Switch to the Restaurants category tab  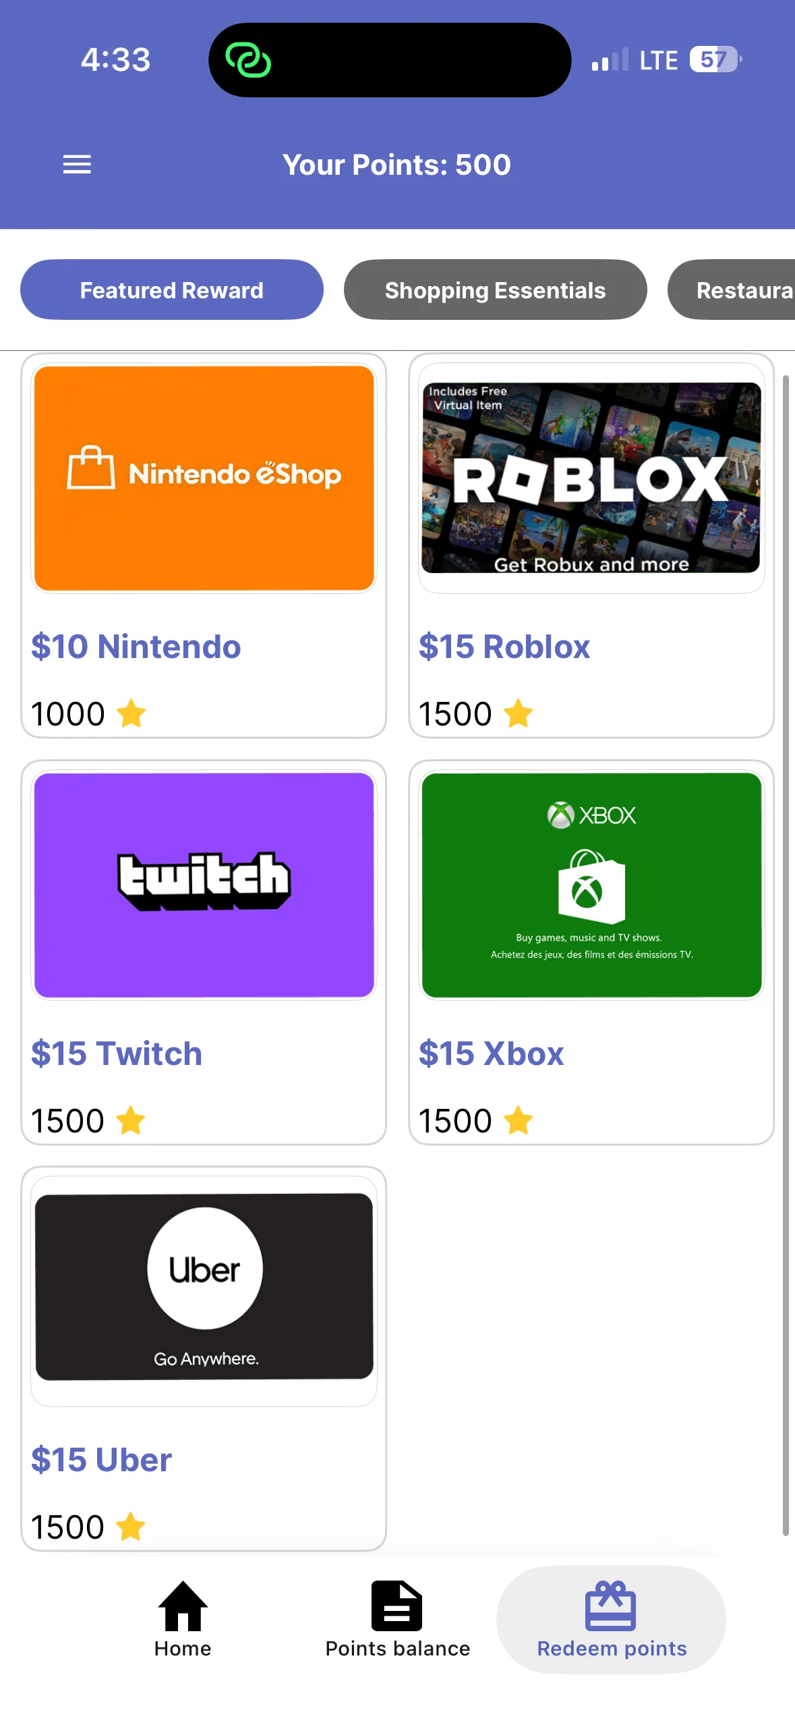pyautogui.click(x=735, y=290)
